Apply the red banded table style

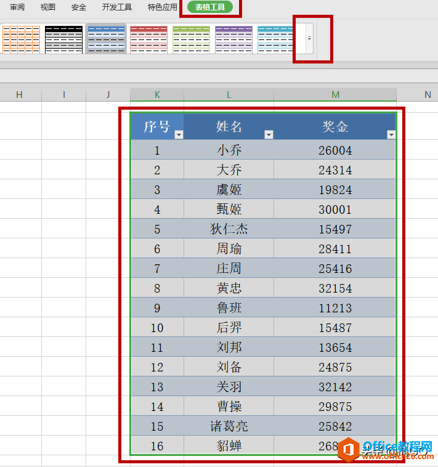(148, 39)
